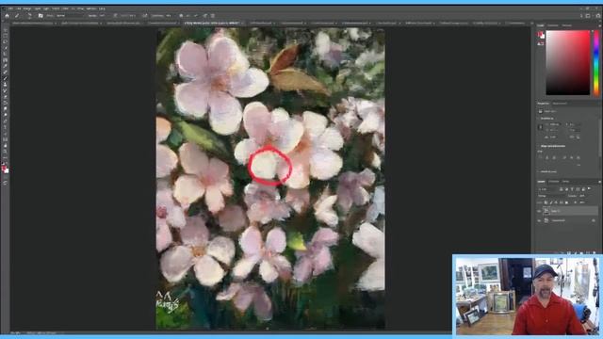The image size is (603, 339).
Task: Click the share icon at top right
Action: (597, 16)
